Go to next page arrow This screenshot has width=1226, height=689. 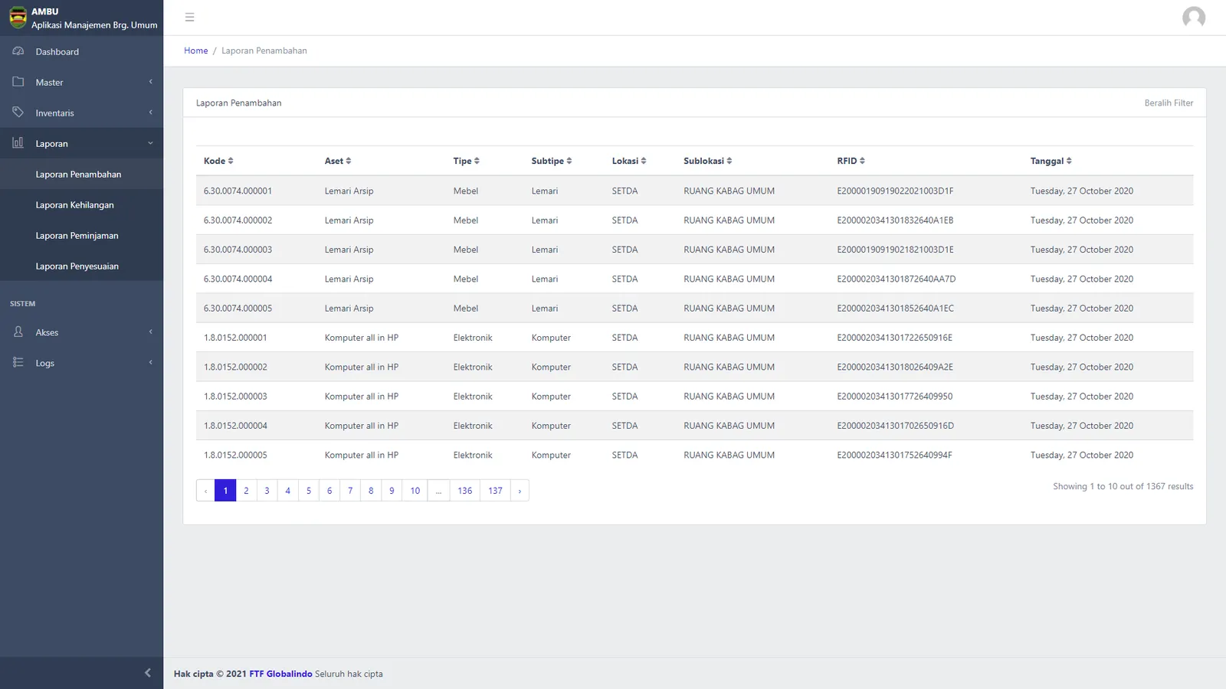tap(520, 491)
